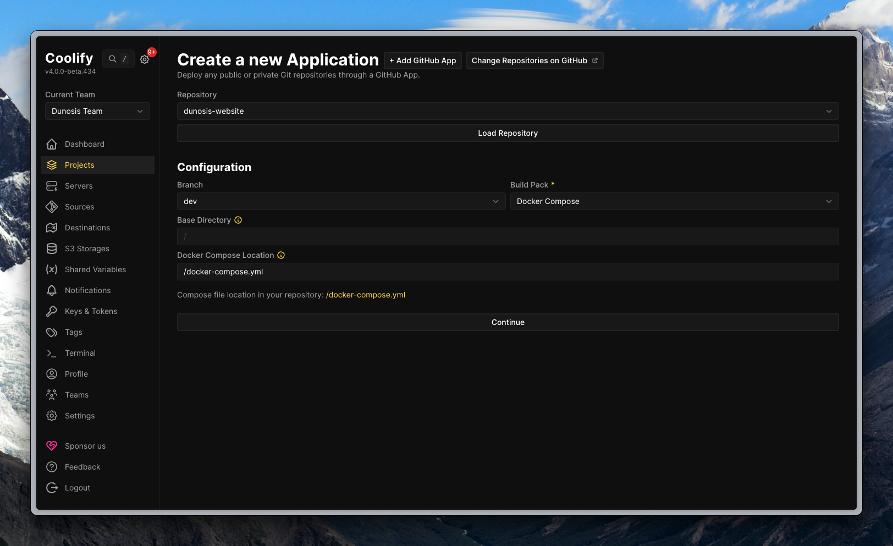Open the Dashboard from the sidebar
The image size is (893, 546).
coord(84,144)
